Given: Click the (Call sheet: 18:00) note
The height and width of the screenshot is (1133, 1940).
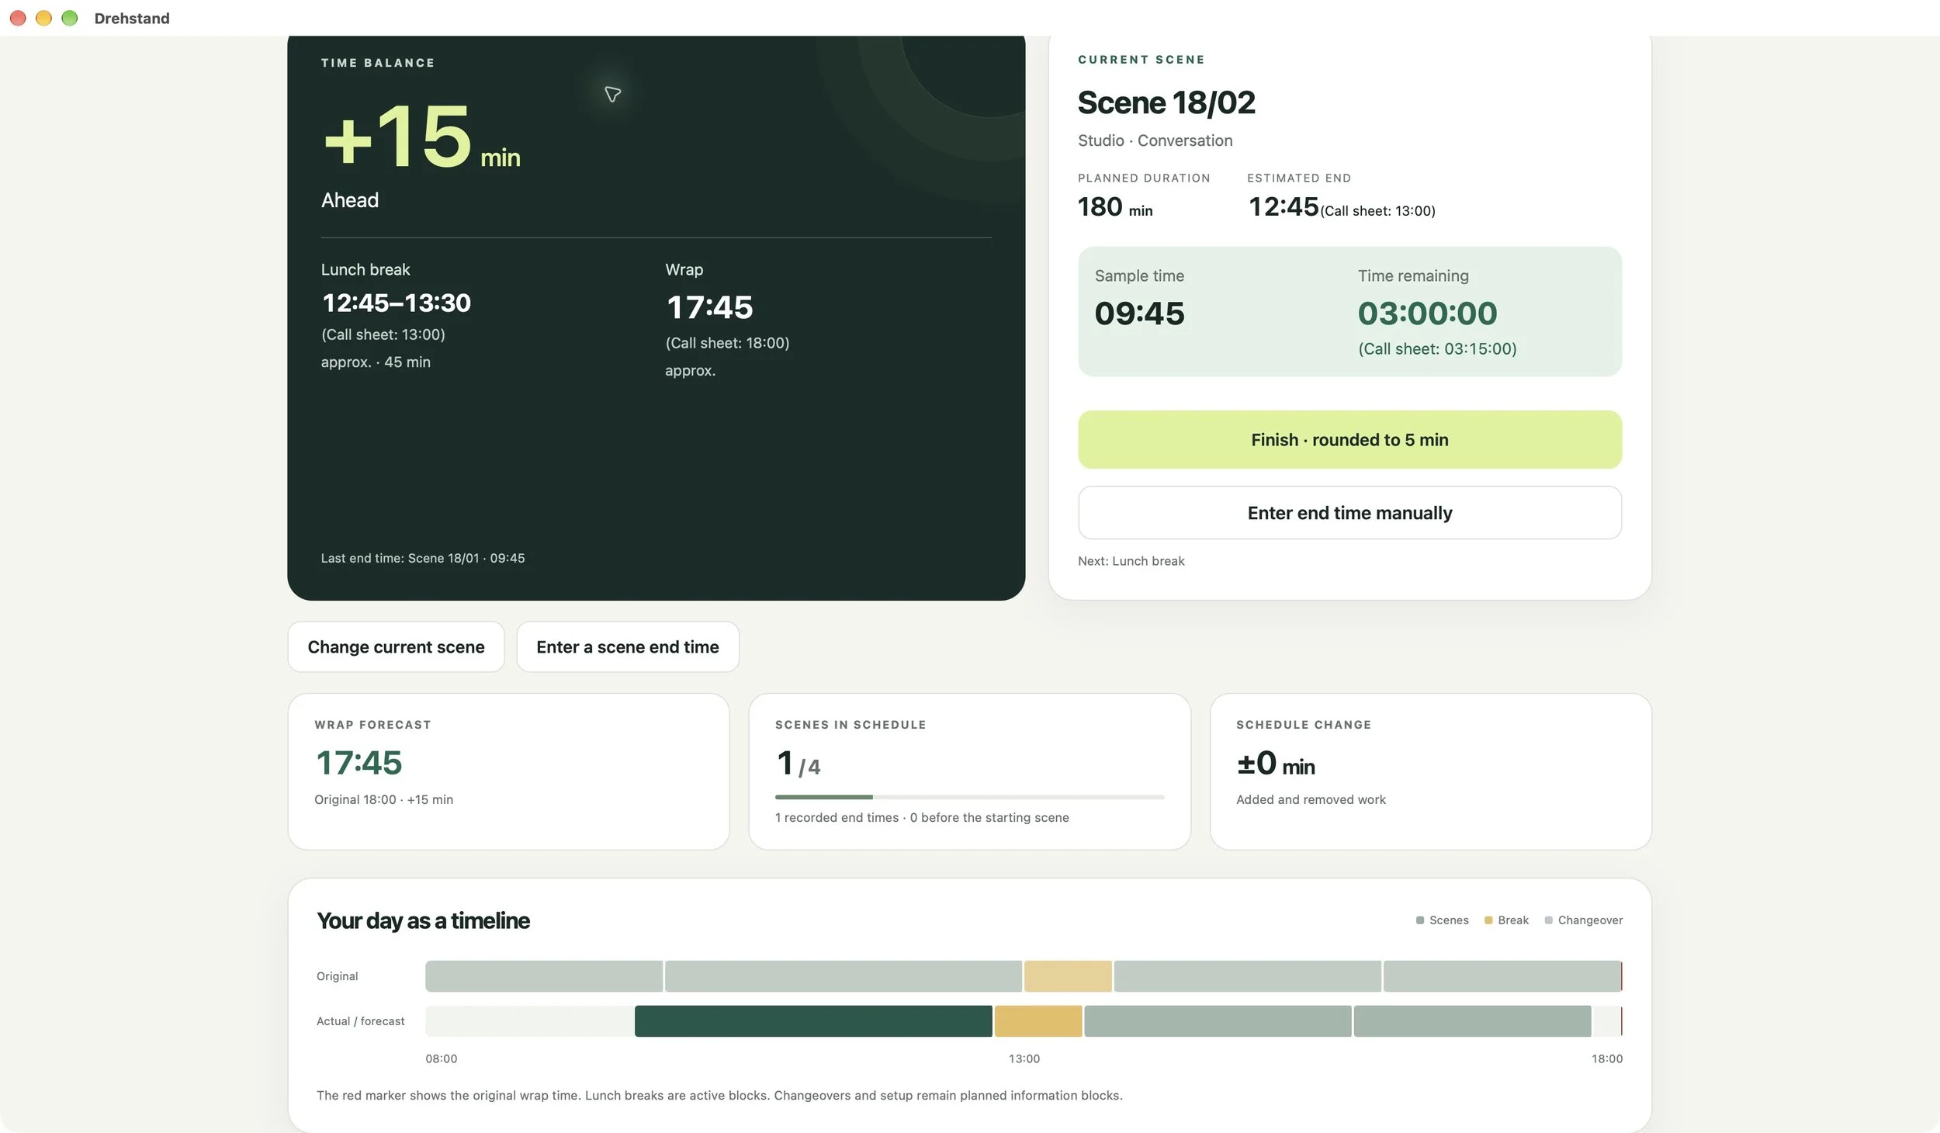Looking at the screenshot, I should (x=727, y=343).
